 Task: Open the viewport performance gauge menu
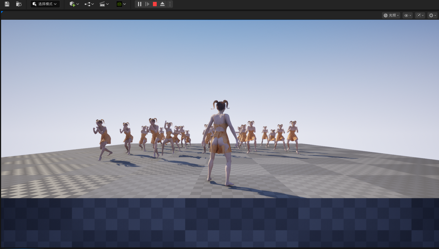click(420, 15)
